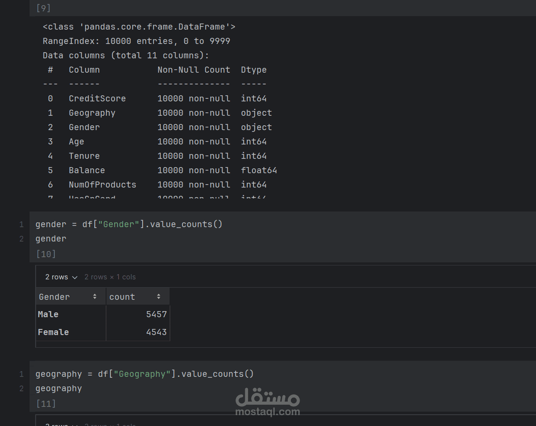Place cursor in geography value_counts code line

click(x=144, y=374)
